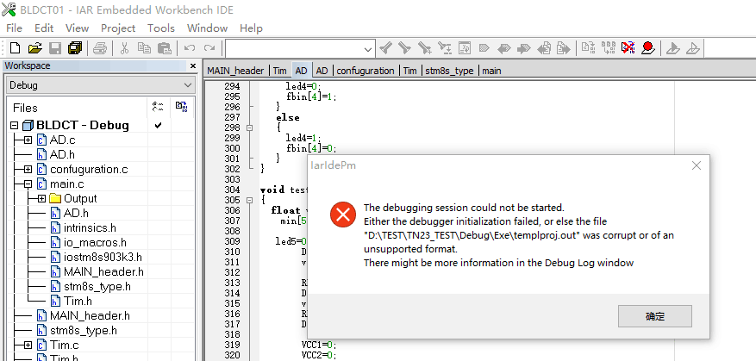This screenshot has width=756, height=361.
Task: Click the 确定 button in the dialog
Action: (655, 316)
